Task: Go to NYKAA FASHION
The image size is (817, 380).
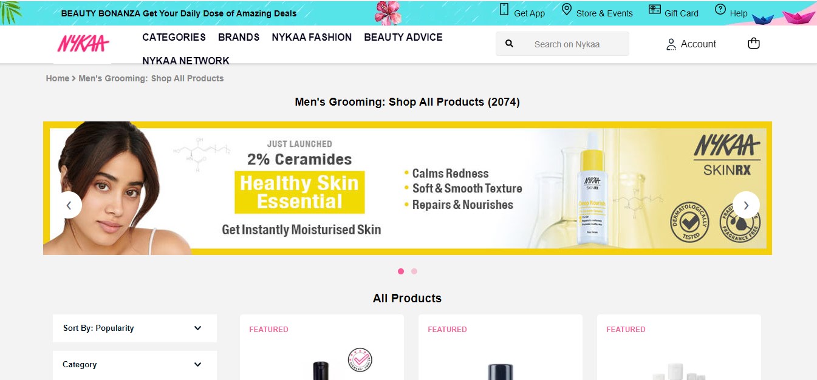Action: pos(312,37)
